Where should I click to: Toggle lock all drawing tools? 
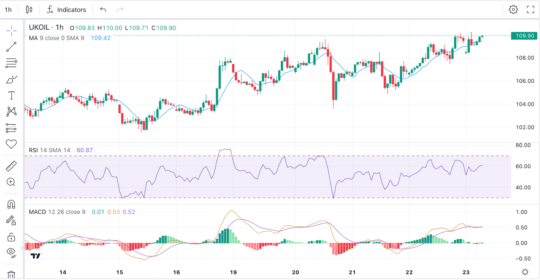tap(11, 237)
